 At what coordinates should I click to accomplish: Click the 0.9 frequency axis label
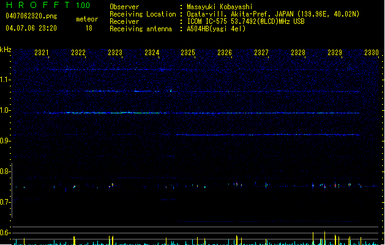pos(6,141)
